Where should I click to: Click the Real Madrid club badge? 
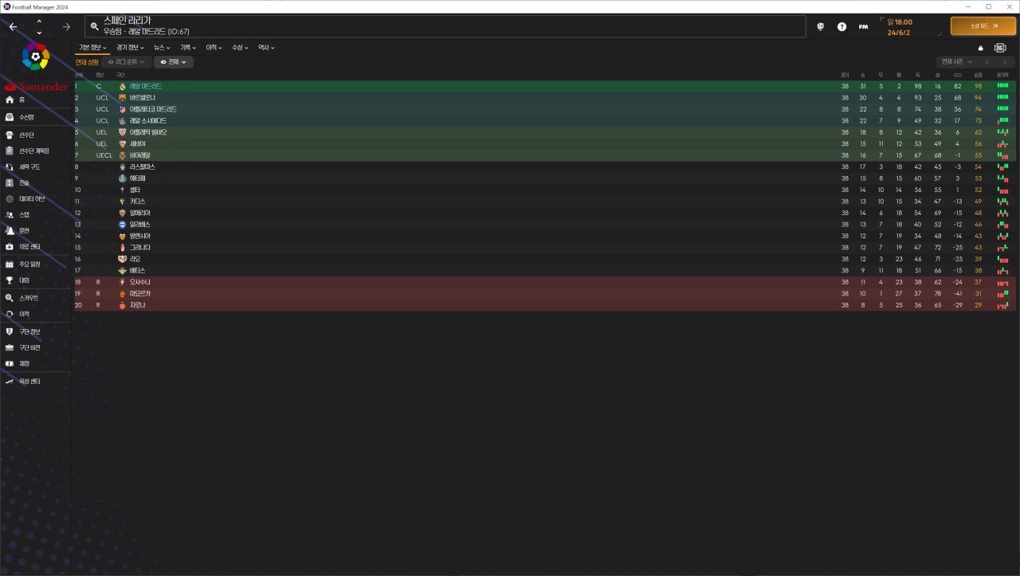pyautogui.click(x=122, y=86)
